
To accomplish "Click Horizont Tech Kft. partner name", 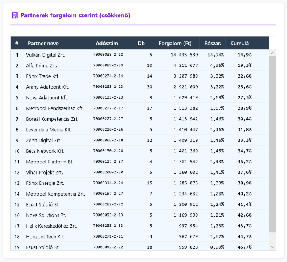I will coord(45,237).
